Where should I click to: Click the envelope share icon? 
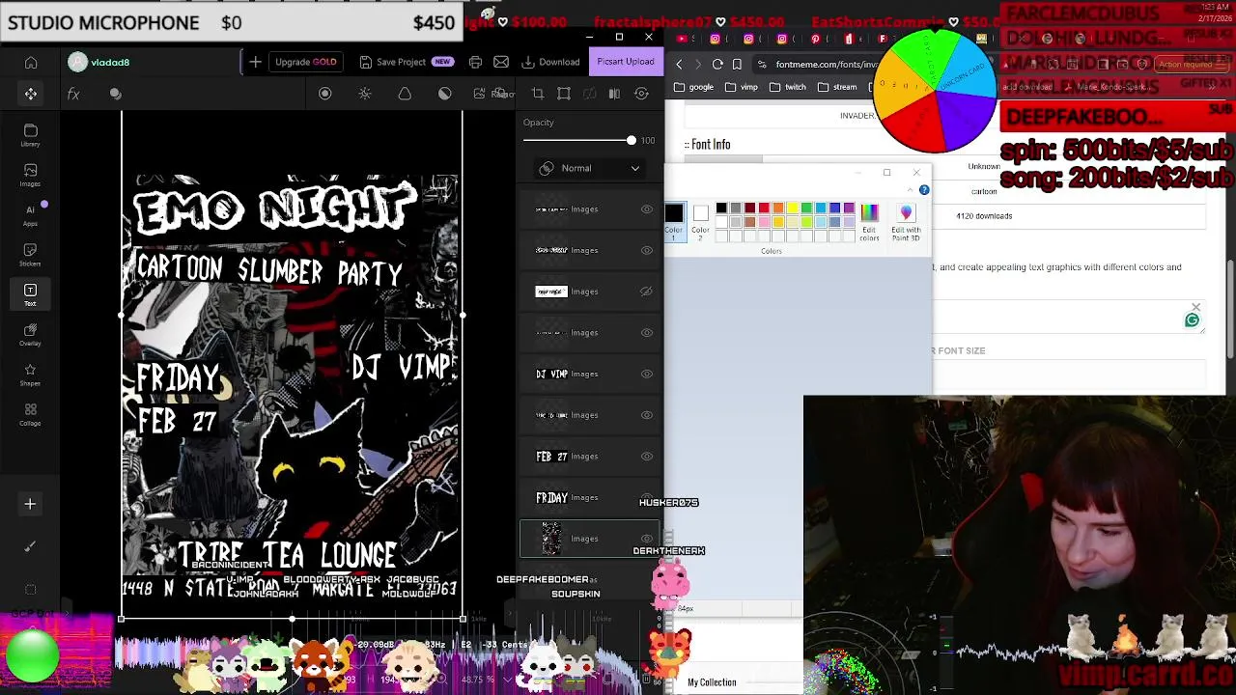point(501,62)
